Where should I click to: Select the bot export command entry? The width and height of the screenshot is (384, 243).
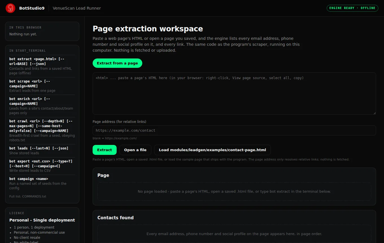tap(42, 166)
